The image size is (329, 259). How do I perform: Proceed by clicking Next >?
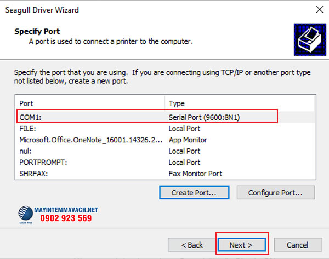tap(241, 245)
